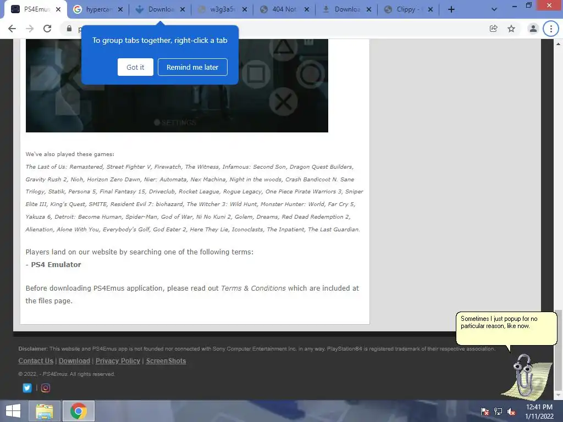Click the muted volume tray icon
Screen dimensions: 563x422
pyautogui.click(x=511, y=412)
